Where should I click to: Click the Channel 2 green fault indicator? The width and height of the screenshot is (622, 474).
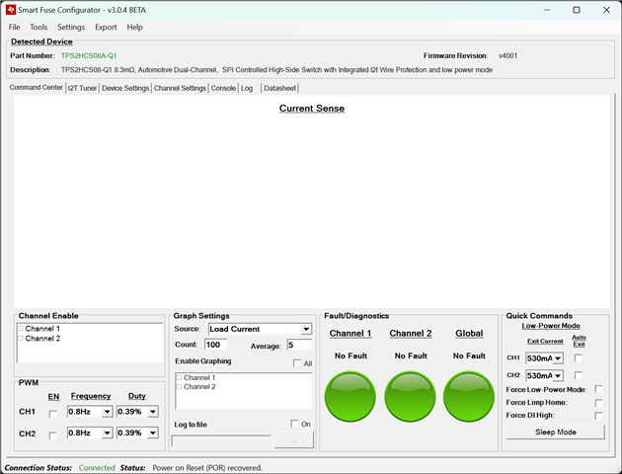coord(410,396)
